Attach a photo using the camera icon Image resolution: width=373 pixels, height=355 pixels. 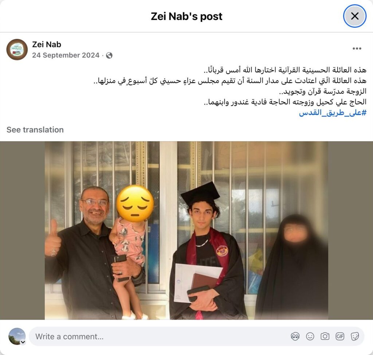pyautogui.click(x=325, y=336)
